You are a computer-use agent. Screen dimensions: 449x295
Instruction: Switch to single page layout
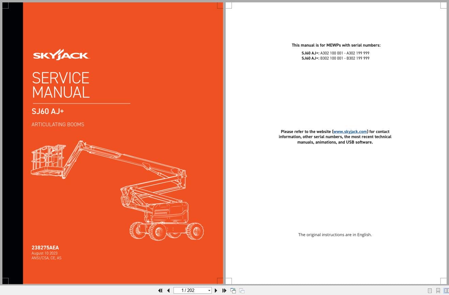430,291
